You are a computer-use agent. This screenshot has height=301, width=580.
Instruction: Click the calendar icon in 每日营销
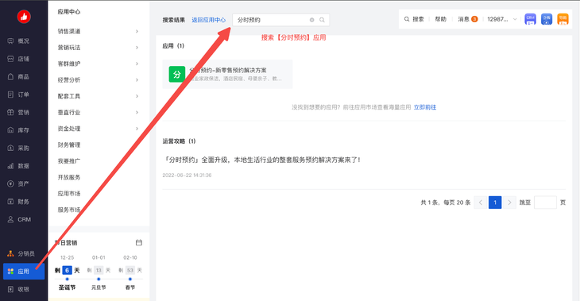[x=139, y=242]
